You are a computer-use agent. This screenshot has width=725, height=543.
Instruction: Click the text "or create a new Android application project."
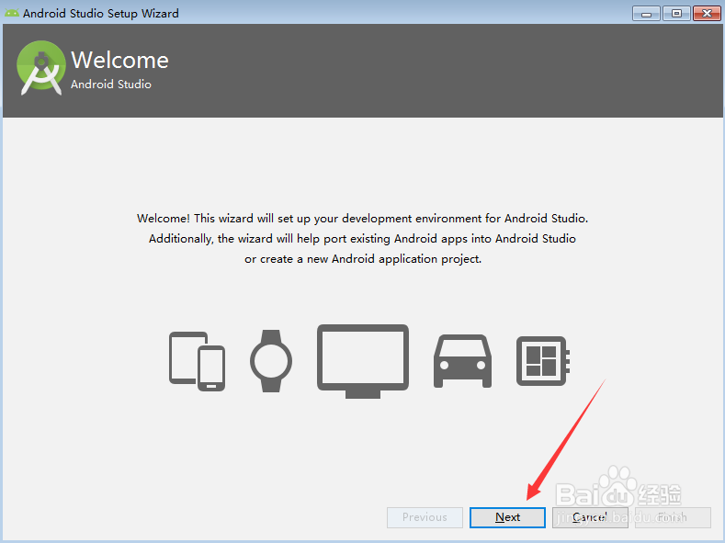tap(363, 259)
